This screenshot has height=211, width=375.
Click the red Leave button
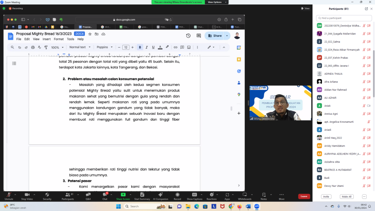(304, 196)
